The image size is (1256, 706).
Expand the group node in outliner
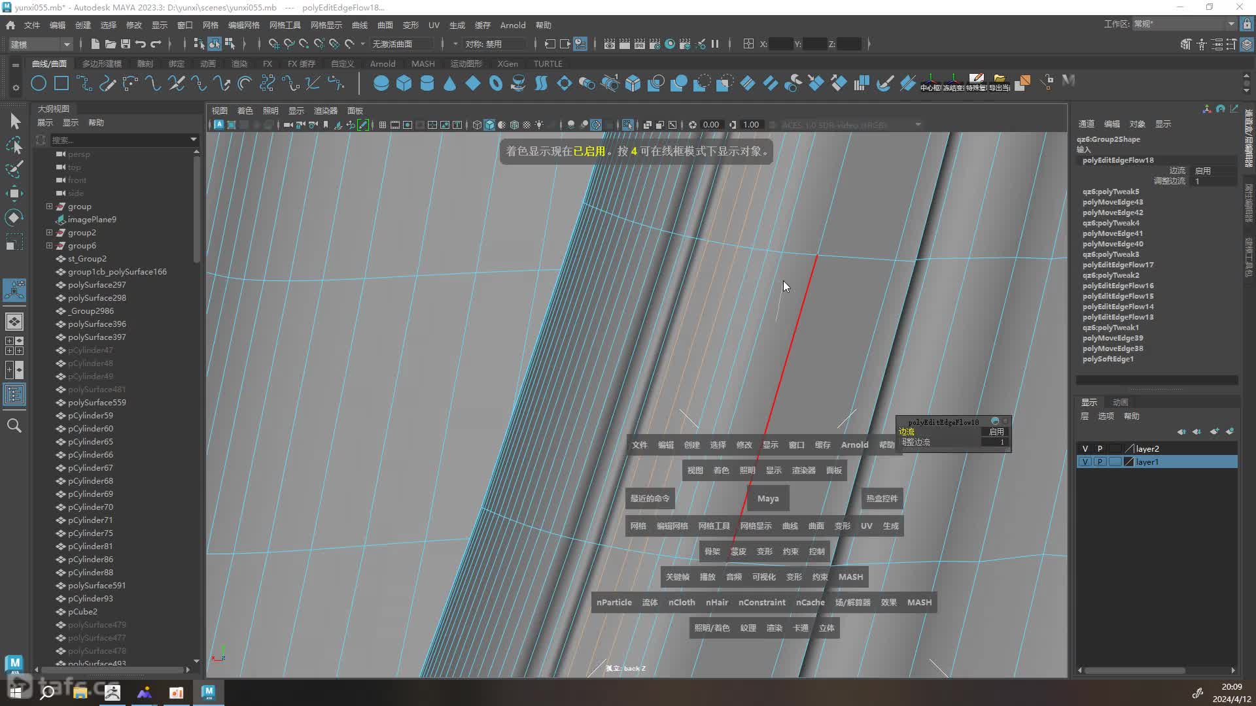pos(49,207)
